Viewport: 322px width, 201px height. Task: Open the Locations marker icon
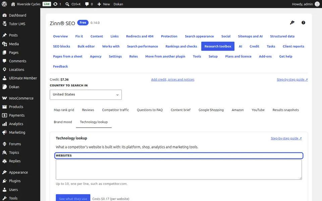4,70
